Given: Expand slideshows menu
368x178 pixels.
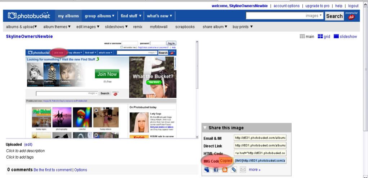Looking at the screenshot, I should [116, 27].
